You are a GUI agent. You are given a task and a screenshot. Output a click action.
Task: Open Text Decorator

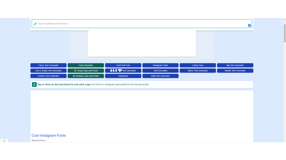coord(161,70)
